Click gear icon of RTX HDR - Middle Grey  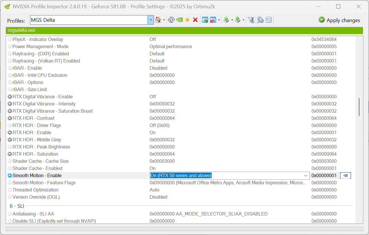pos(10,140)
